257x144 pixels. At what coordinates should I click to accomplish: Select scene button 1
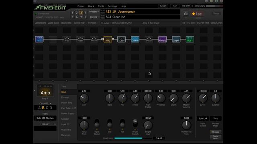point(72,13)
